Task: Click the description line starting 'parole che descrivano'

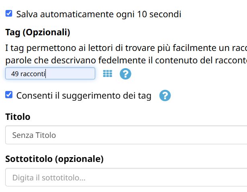Action: (x=126, y=60)
